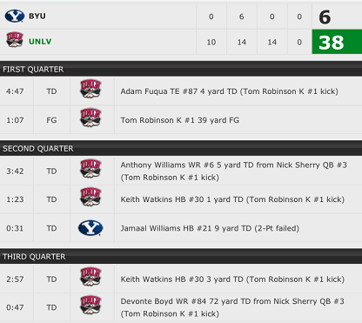Open the BYU team name link

click(x=37, y=16)
